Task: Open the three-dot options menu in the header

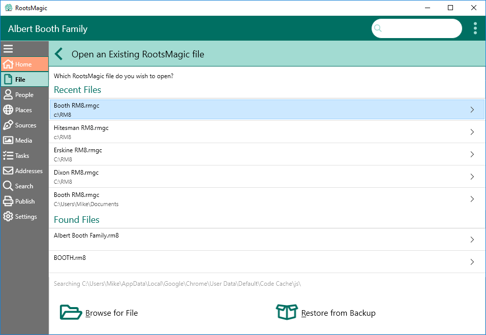Action: pyautogui.click(x=475, y=28)
